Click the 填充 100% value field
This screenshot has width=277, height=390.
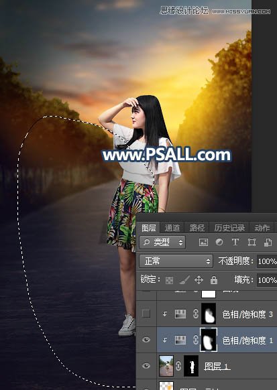click(267, 280)
